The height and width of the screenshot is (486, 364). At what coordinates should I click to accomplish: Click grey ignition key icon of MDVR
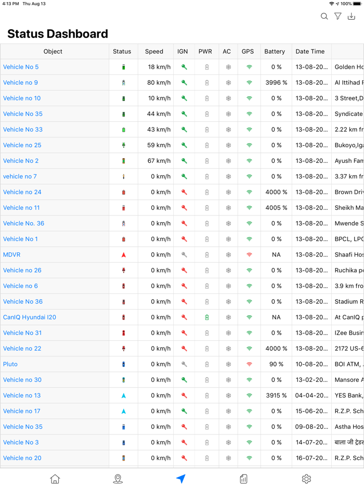(184, 254)
